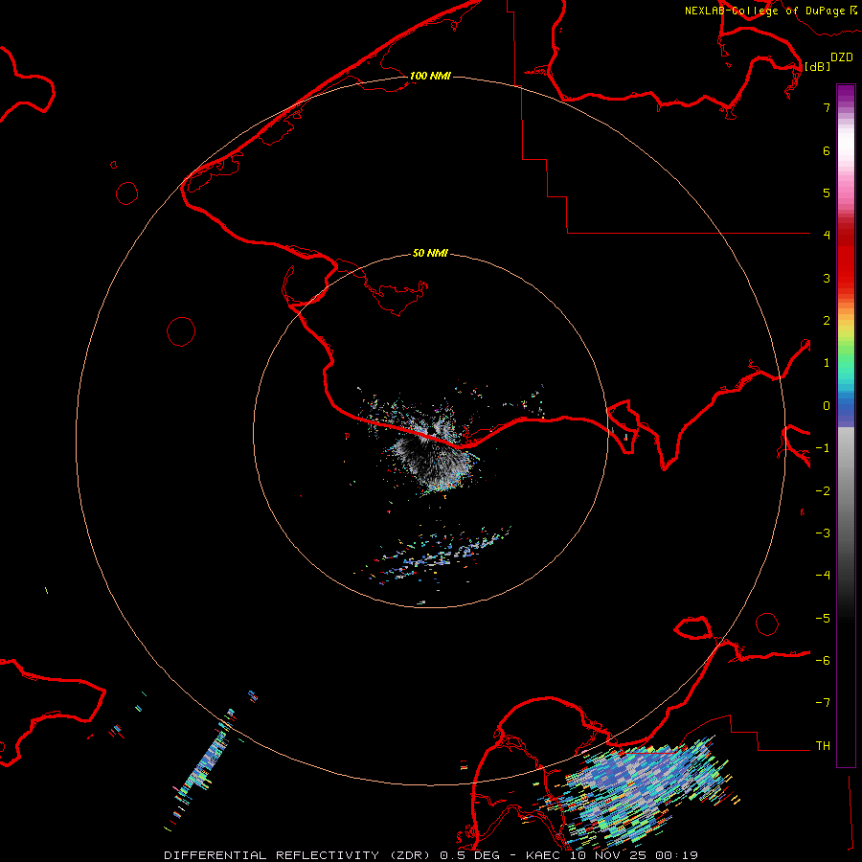
Task: Click the TH threshold label on scale
Action: coord(823,746)
